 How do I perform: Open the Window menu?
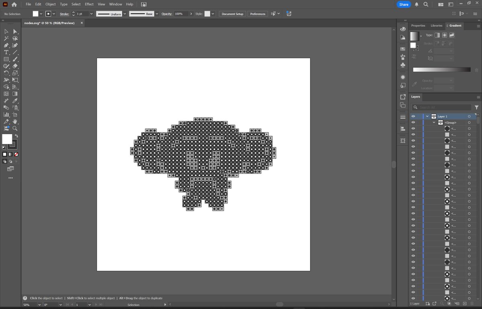pyautogui.click(x=116, y=4)
